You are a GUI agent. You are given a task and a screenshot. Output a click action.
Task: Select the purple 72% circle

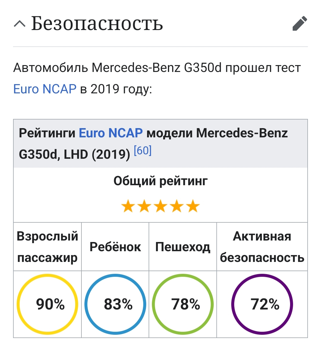[x=262, y=304]
